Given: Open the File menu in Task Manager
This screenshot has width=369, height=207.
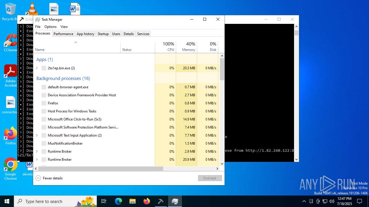Looking at the screenshot, I should coord(38,26).
